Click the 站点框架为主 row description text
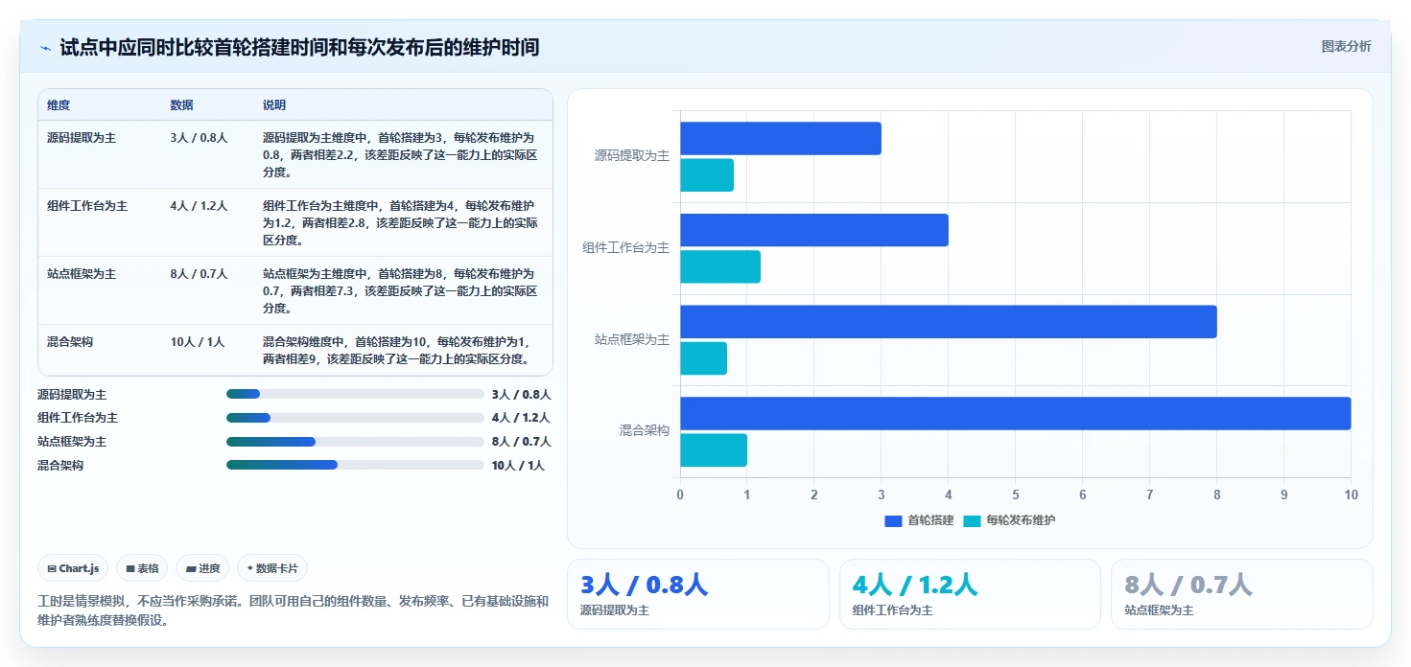The height and width of the screenshot is (667, 1411). (x=400, y=290)
